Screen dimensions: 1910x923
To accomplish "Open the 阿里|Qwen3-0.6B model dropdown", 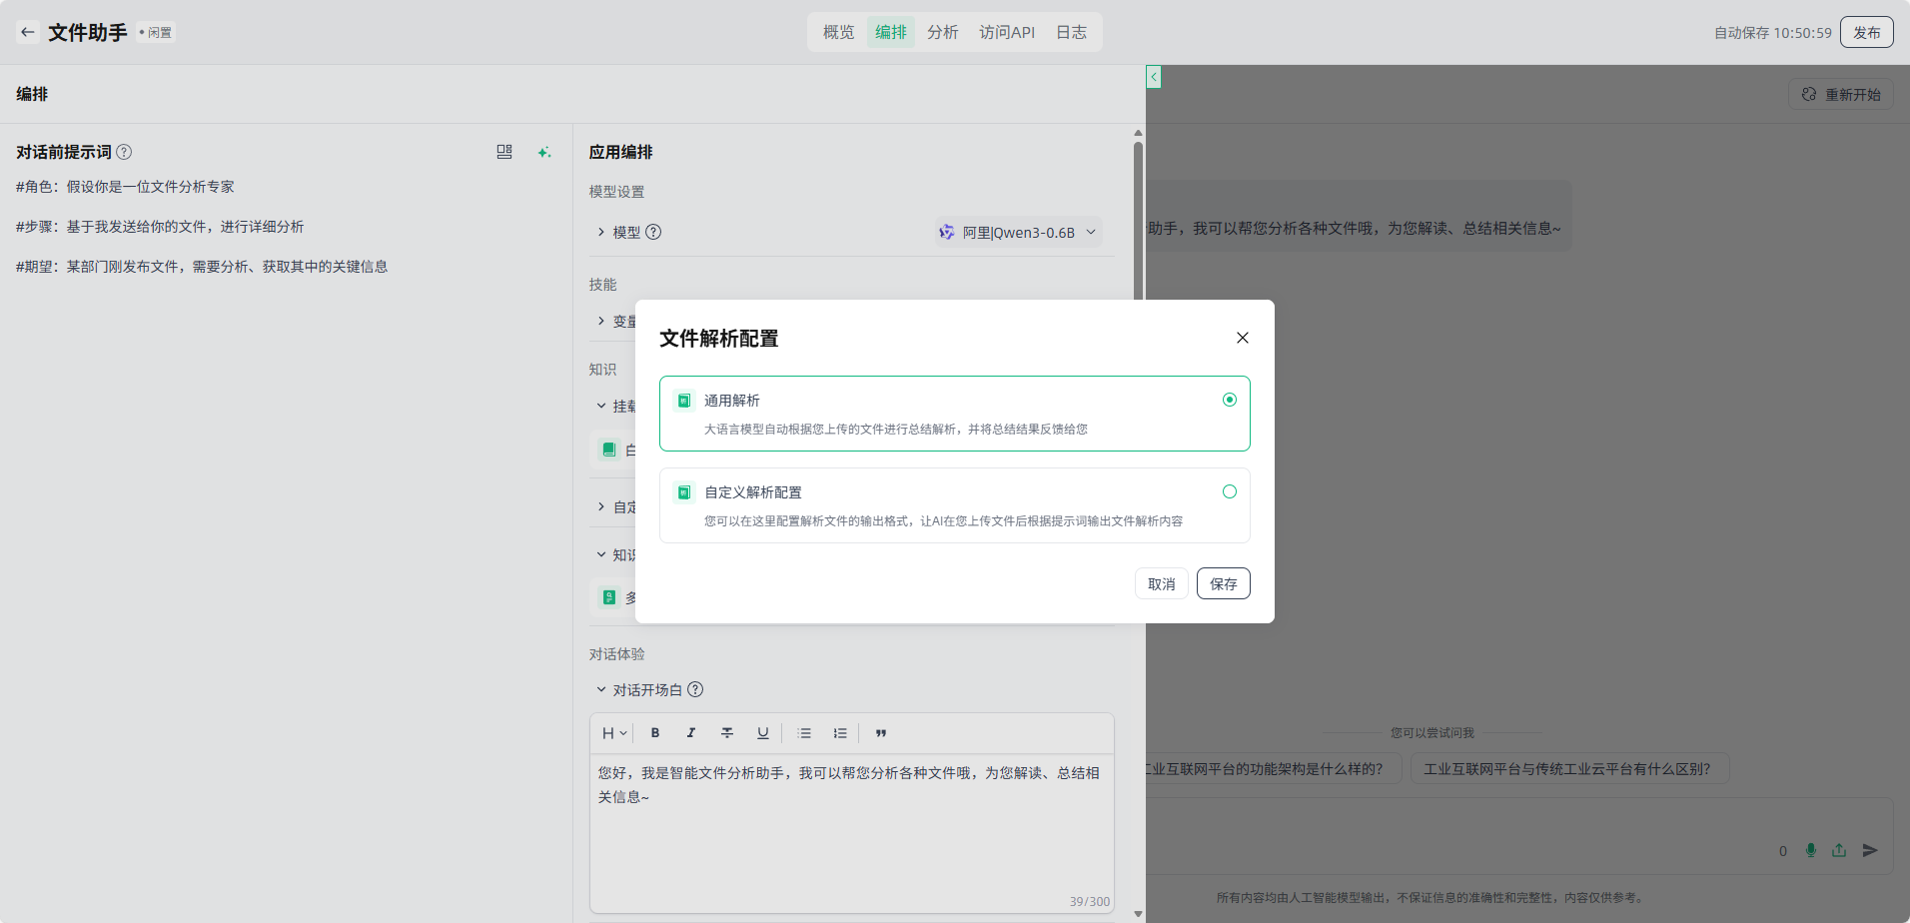I will point(1018,232).
